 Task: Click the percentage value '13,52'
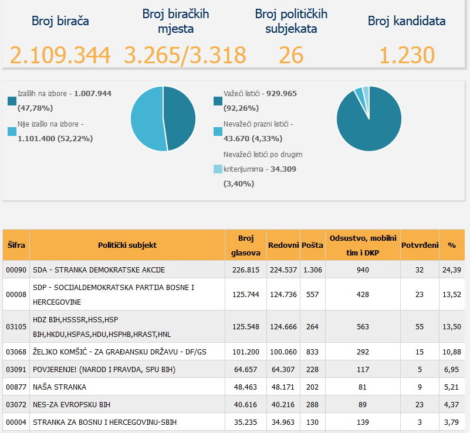coord(452,295)
